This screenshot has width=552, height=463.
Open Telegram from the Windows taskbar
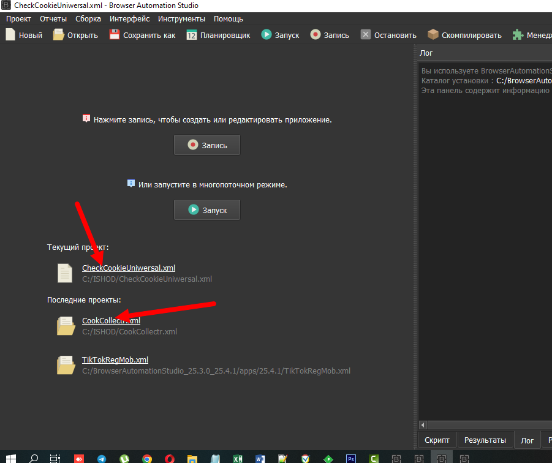102,458
